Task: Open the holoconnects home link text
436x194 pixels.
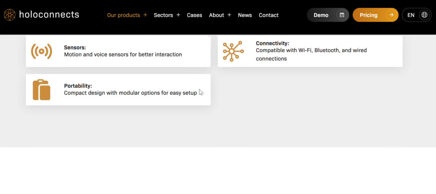Action: click(x=49, y=14)
